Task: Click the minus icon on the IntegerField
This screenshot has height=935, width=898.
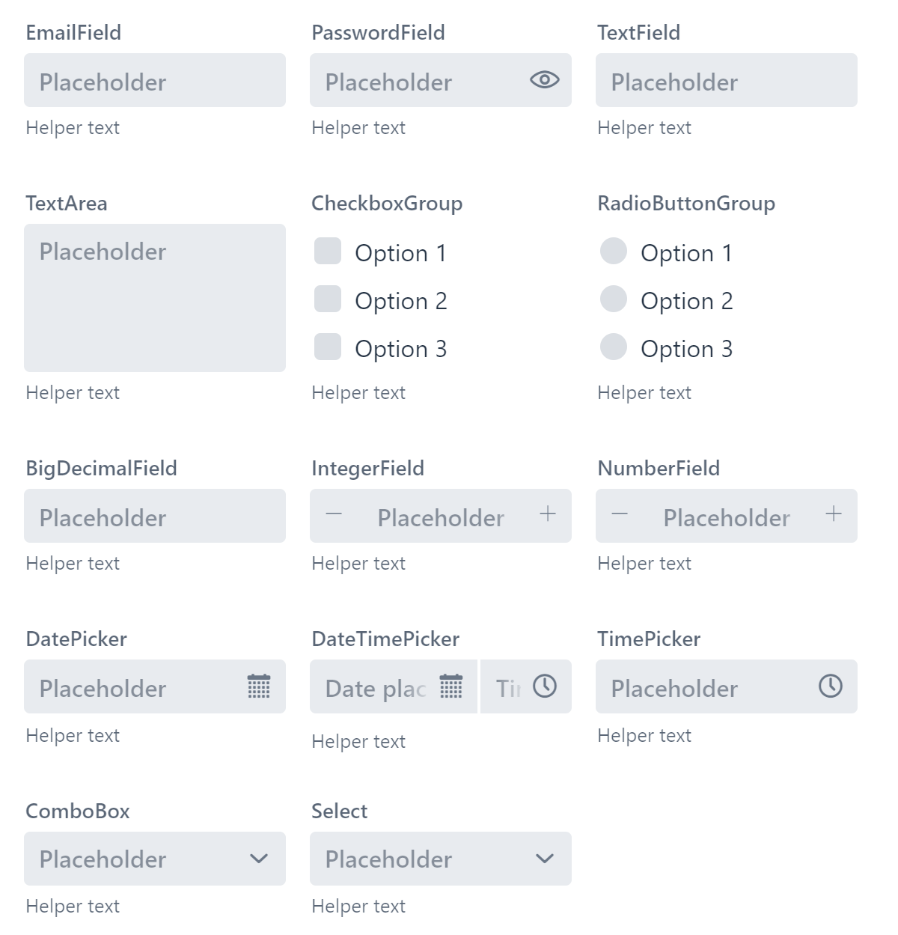Action: pos(334,514)
